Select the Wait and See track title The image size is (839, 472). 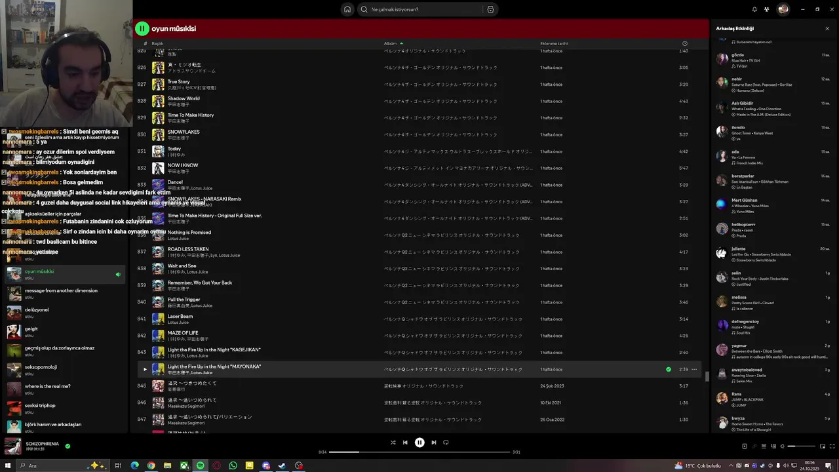pyautogui.click(x=182, y=265)
